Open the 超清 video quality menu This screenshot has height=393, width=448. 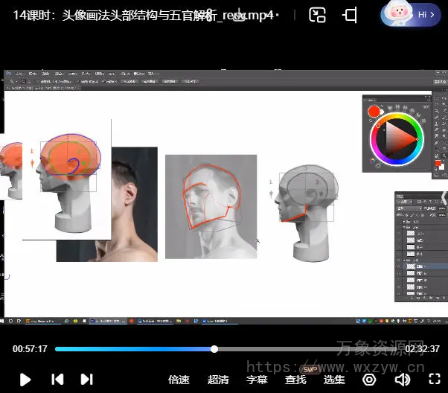[218, 380]
